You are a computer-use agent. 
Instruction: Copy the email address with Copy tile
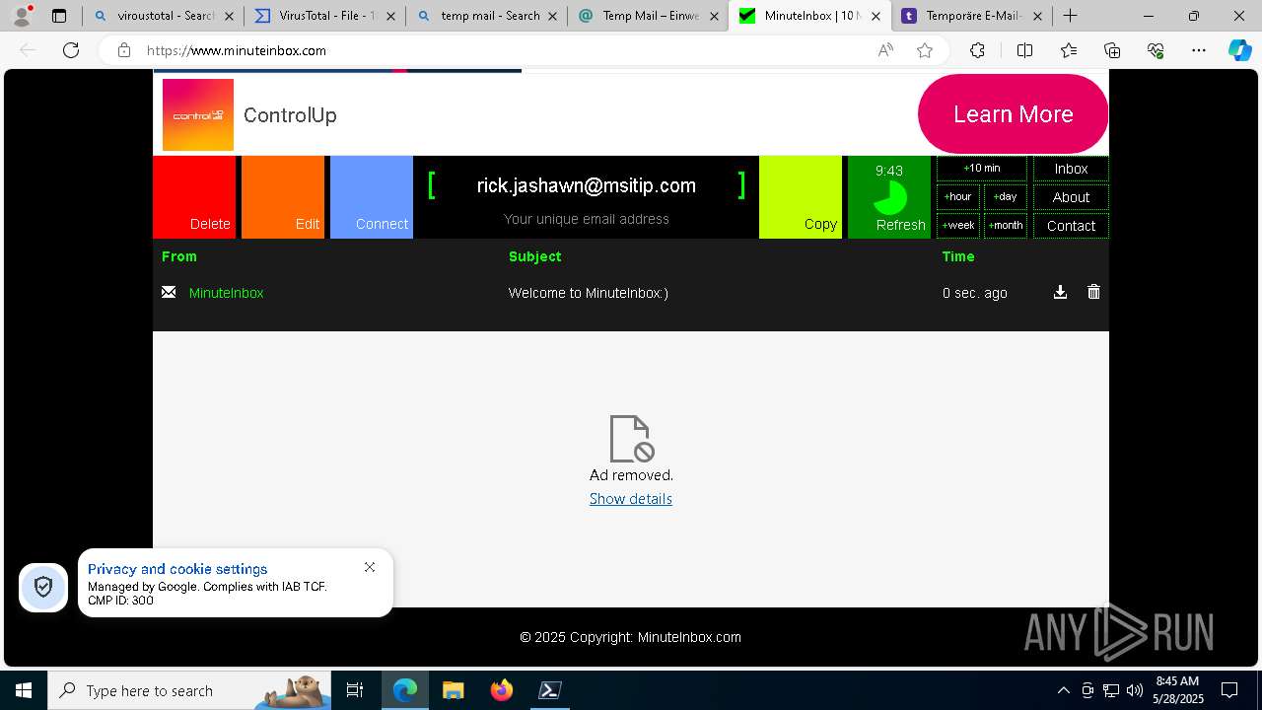coord(801,197)
